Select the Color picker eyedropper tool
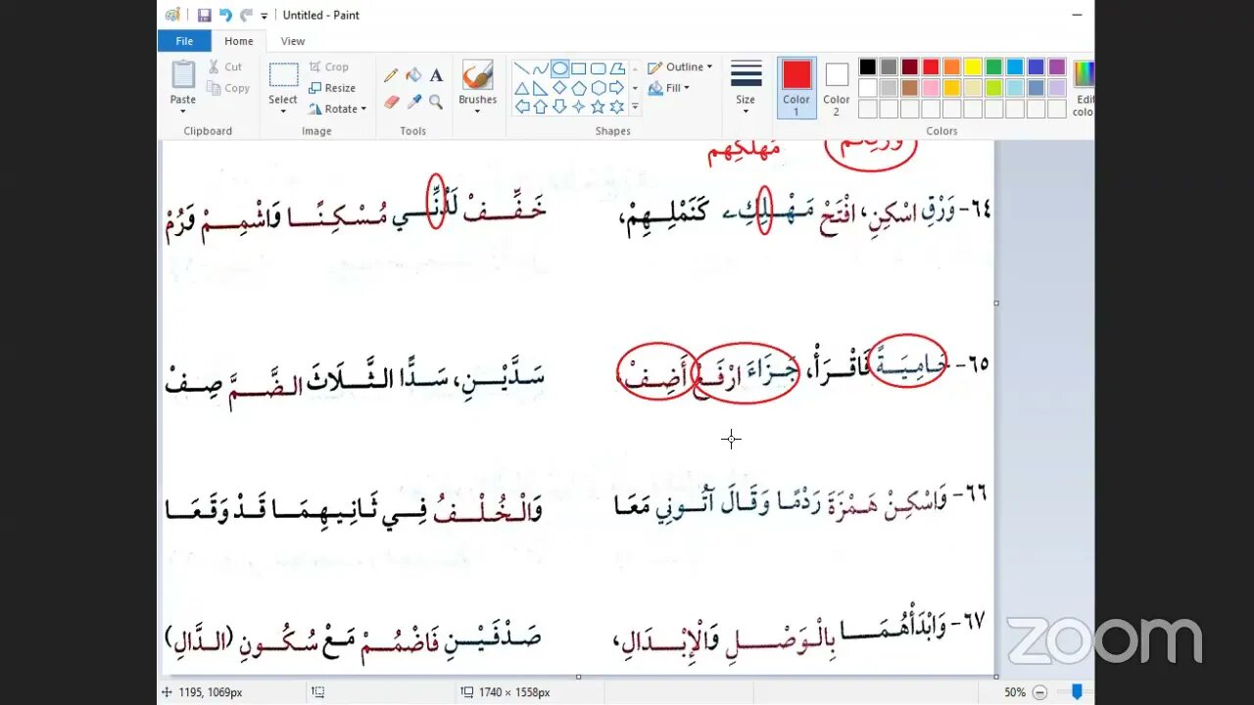This screenshot has width=1254, height=705. [x=413, y=101]
